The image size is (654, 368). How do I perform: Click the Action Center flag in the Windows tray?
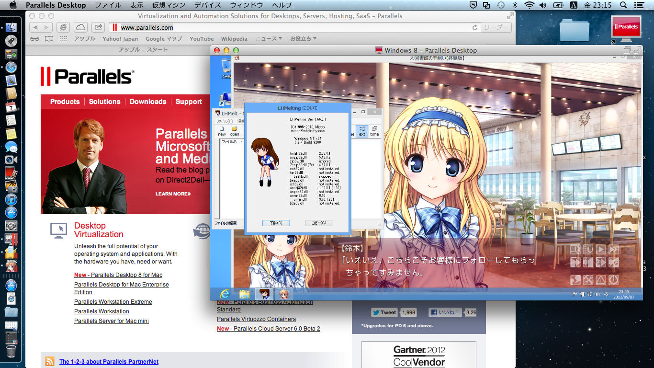(x=575, y=294)
